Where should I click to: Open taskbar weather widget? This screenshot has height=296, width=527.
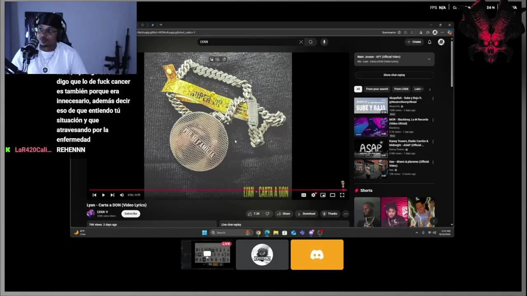[80, 233]
